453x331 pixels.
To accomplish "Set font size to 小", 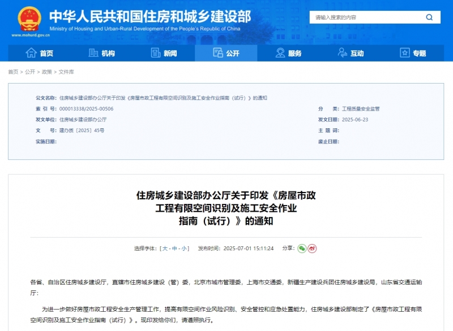I will [x=184, y=249].
